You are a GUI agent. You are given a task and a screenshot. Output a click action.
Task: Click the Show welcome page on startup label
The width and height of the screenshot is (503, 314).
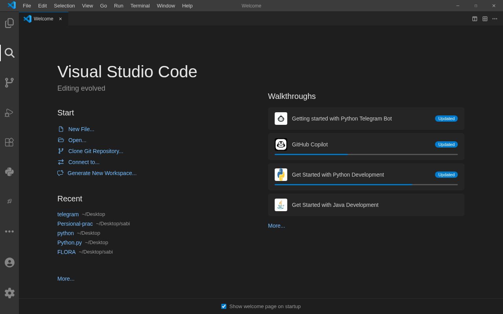click(x=265, y=307)
